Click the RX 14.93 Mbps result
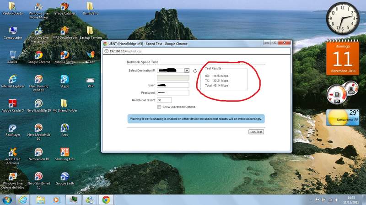 tap(216, 76)
